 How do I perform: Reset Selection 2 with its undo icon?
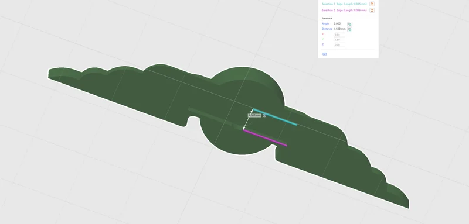coord(372,11)
